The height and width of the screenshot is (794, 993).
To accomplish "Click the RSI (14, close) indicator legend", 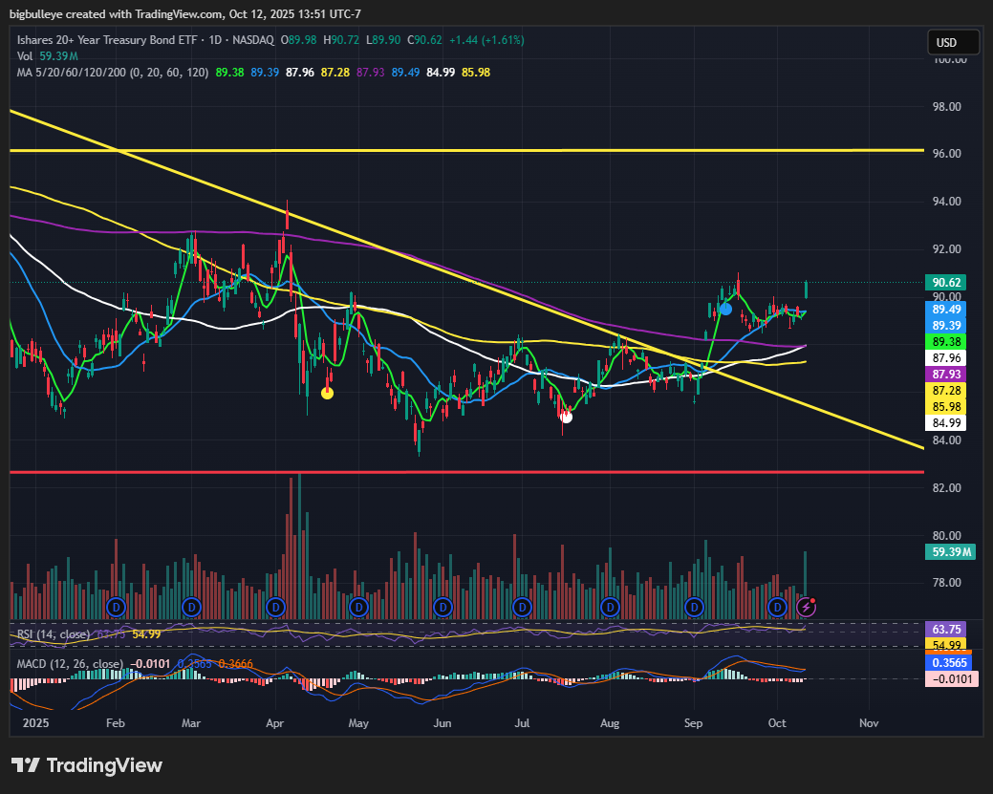I will coord(54,634).
